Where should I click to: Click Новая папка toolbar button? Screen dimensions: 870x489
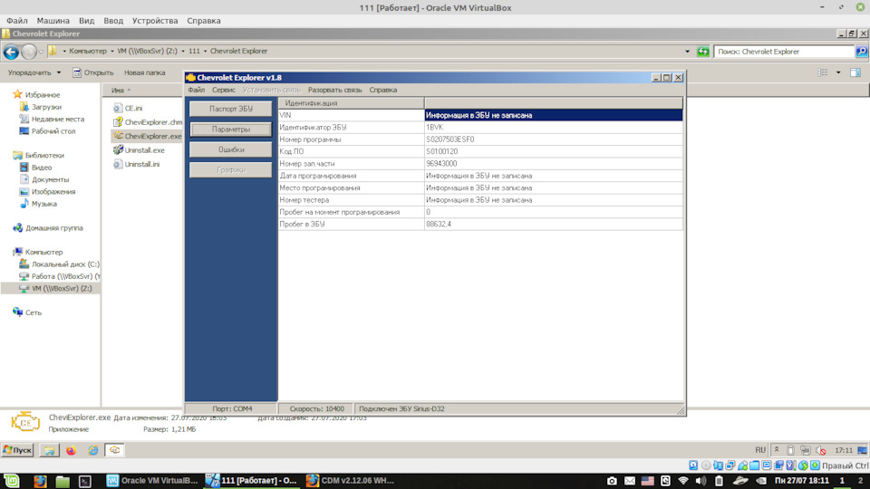144,72
